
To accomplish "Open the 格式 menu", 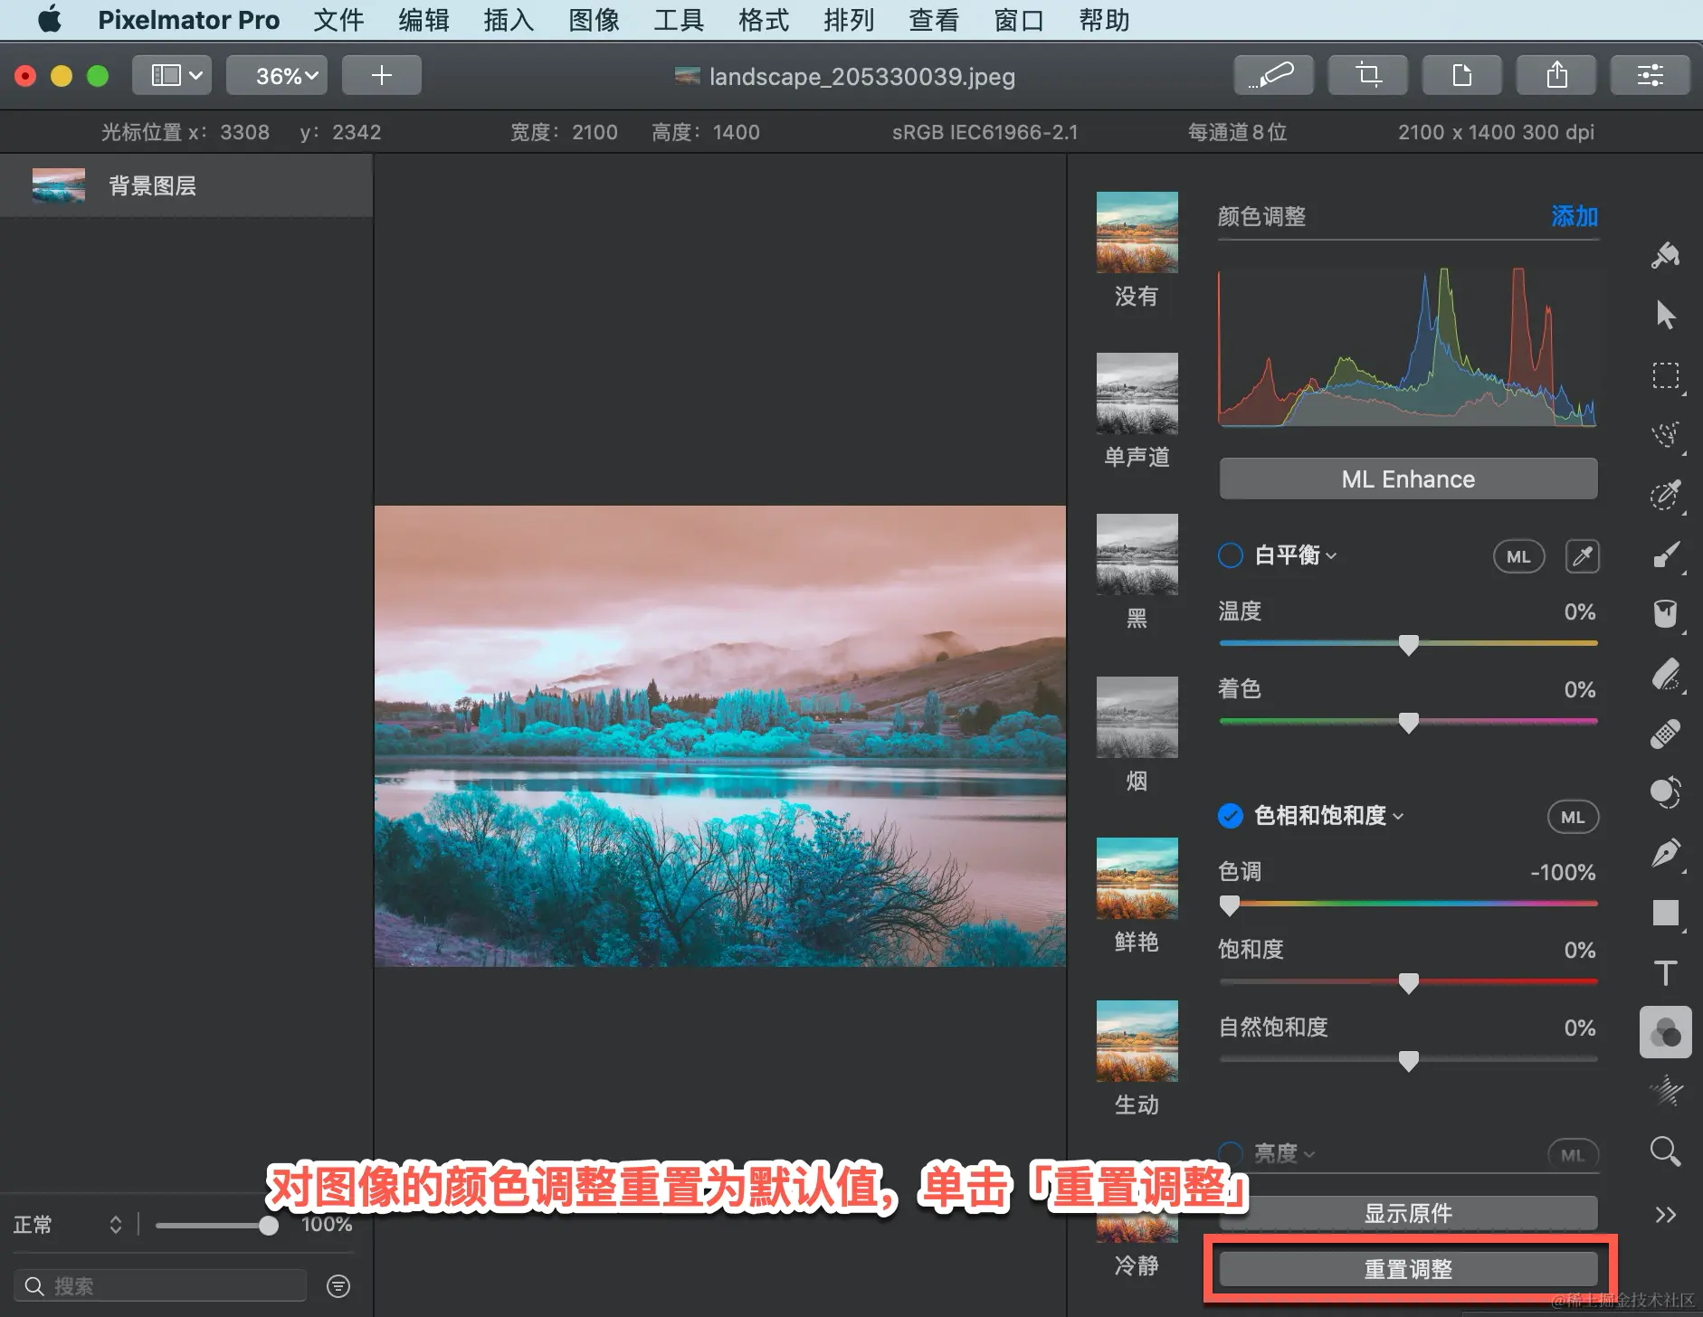I will (x=764, y=20).
